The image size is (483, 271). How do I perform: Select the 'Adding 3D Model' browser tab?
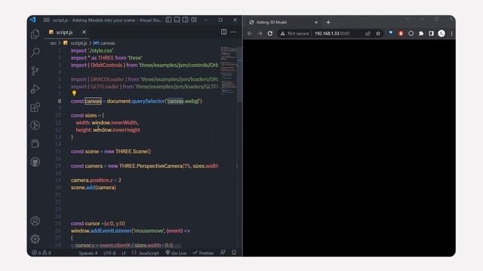pos(284,22)
